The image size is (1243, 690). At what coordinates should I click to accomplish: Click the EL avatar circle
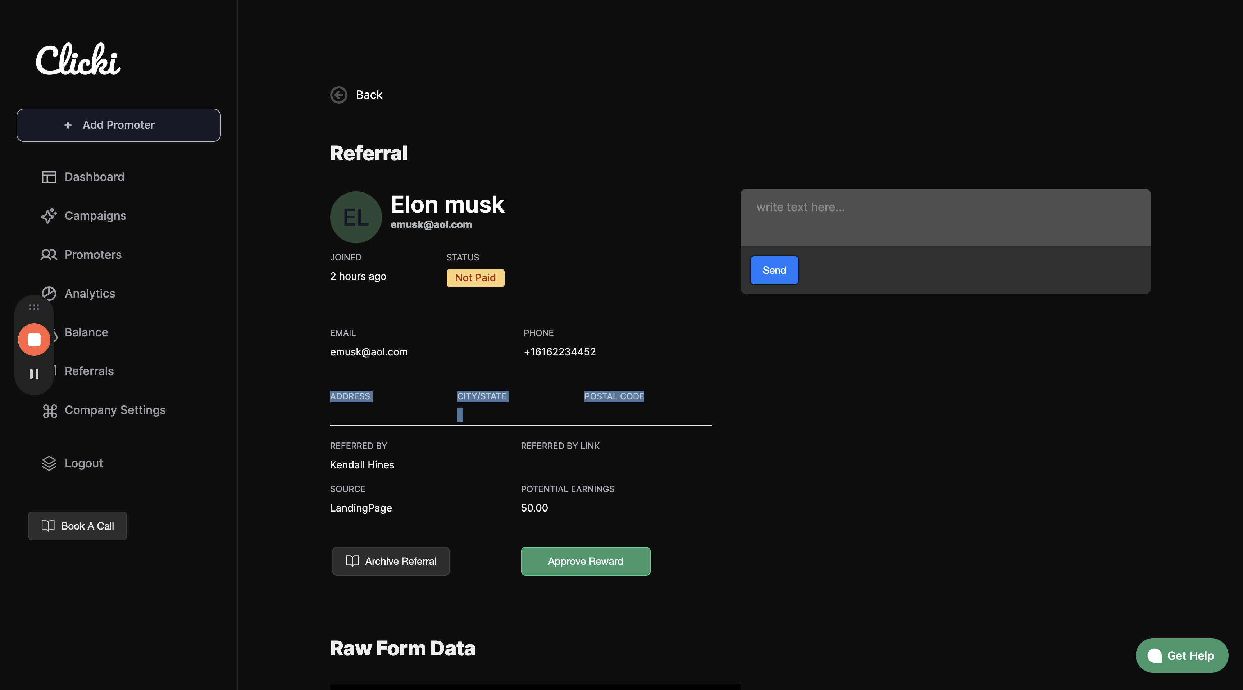point(356,217)
